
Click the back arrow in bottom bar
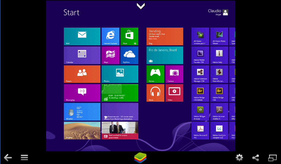pyautogui.click(x=8, y=157)
